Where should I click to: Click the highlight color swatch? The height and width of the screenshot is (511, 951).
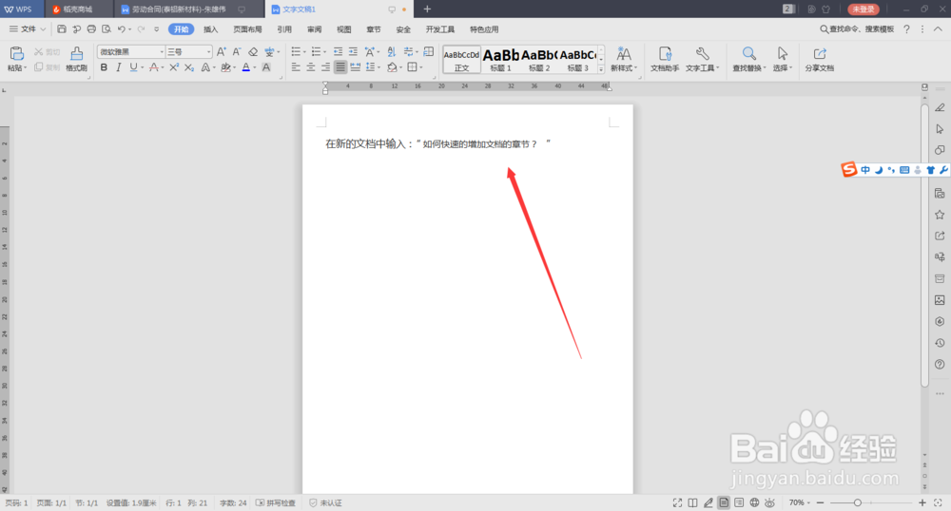225,67
